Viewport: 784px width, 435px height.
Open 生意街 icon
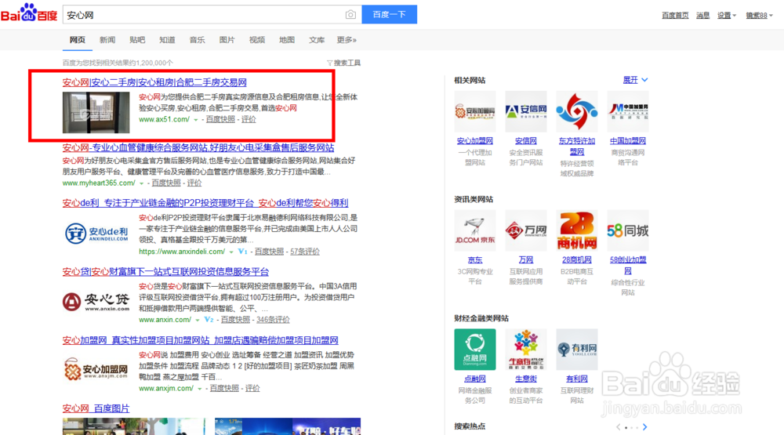tap(526, 350)
